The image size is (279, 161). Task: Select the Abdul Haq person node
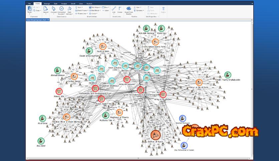click(x=162, y=28)
